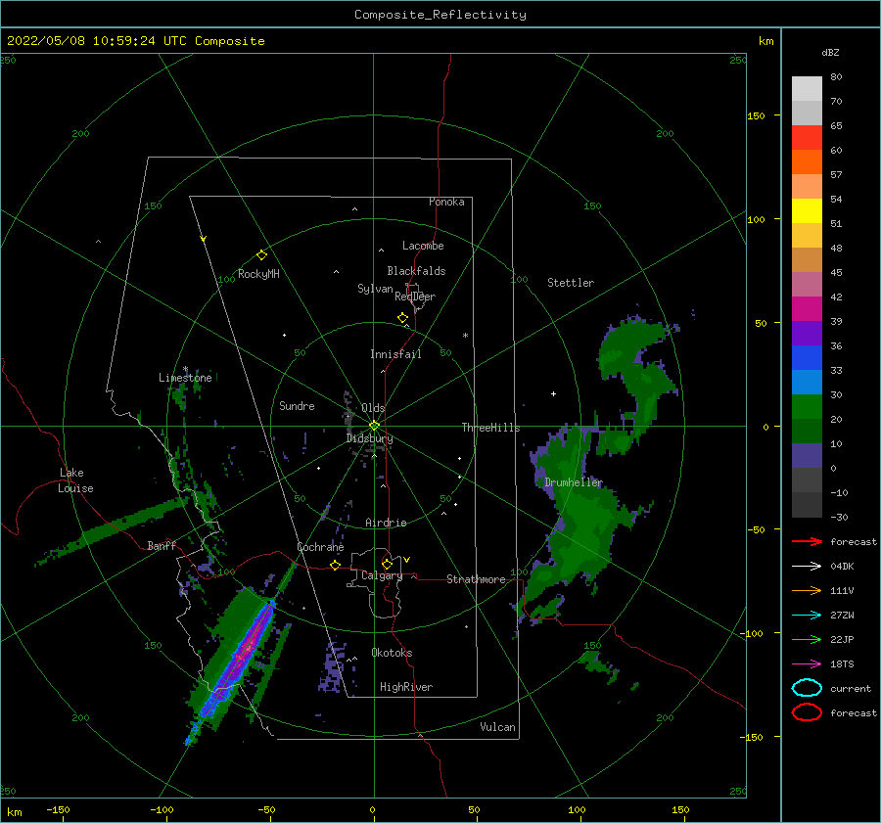Click the Sylvan label
Image resolution: width=881 pixels, height=823 pixels.
pyautogui.click(x=375, y=289)
